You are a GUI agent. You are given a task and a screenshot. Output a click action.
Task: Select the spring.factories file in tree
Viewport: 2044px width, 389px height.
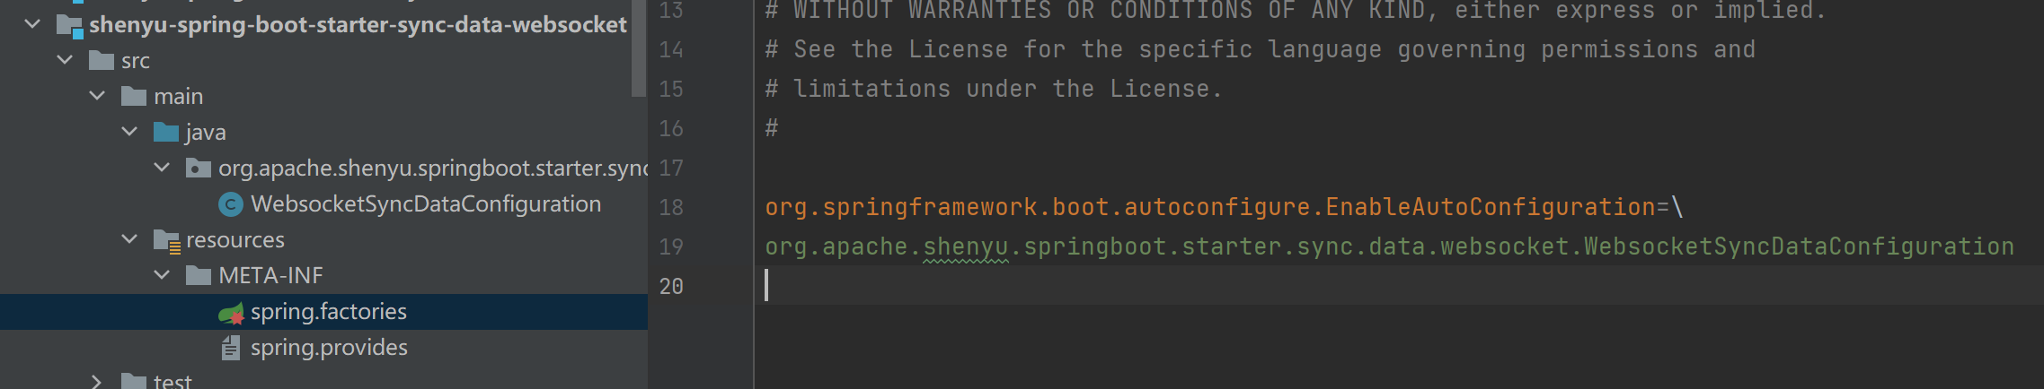click(x=328, y=312)
